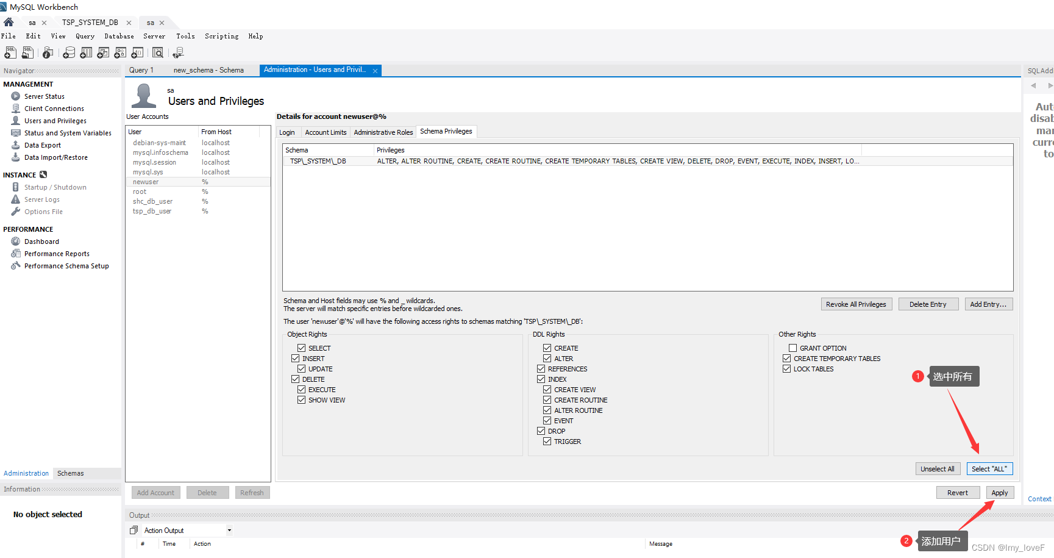Create a new SQL query tab
This screenshot has width=1054, height=558.
click(10, 53)
